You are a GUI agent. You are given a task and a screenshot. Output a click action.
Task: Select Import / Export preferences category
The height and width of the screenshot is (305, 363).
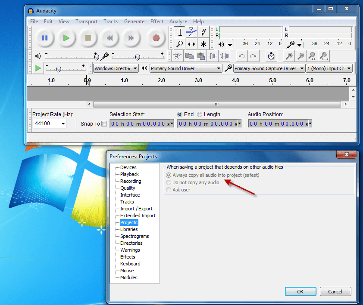136,209
